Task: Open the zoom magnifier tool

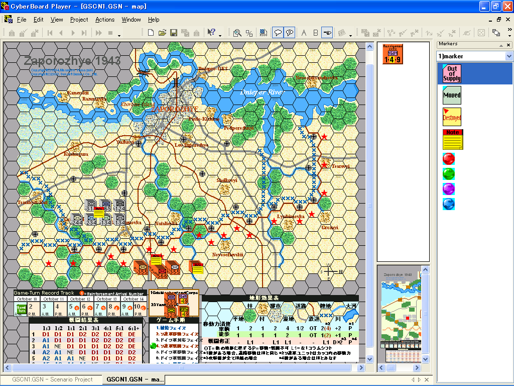Action: pos(237,33)
